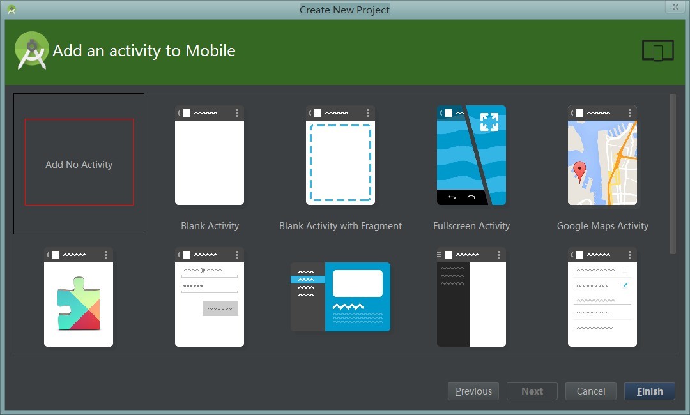Viewport: 690px width, 415px height.
Task: Select the Fullscreen Activity template preview
Action: point(471,155)
